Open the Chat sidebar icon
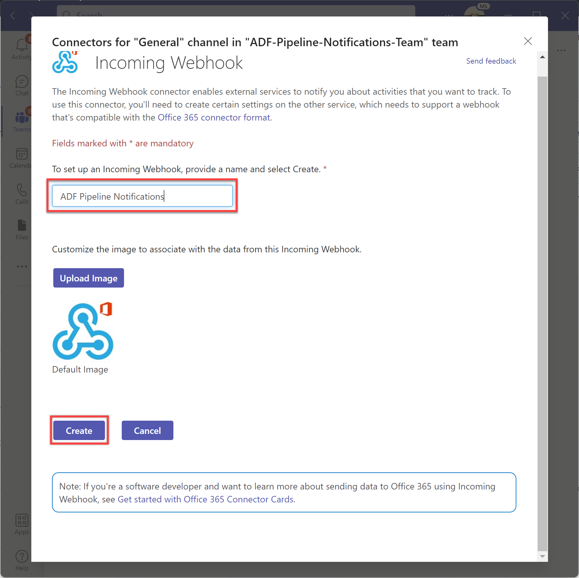The width and height of the screenshot is (579, 578). [x=22, y=82]
